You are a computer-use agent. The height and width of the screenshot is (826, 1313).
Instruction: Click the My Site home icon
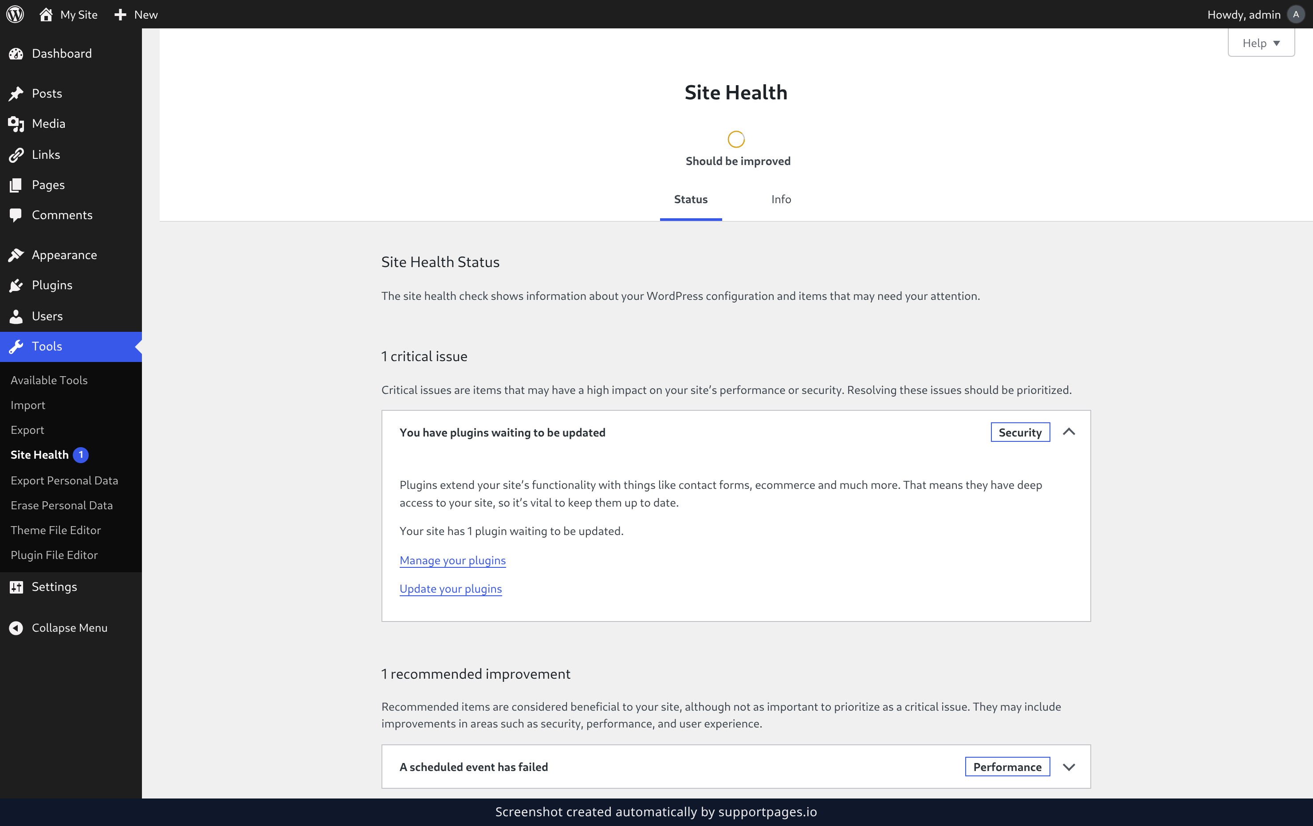click(46, 14)
